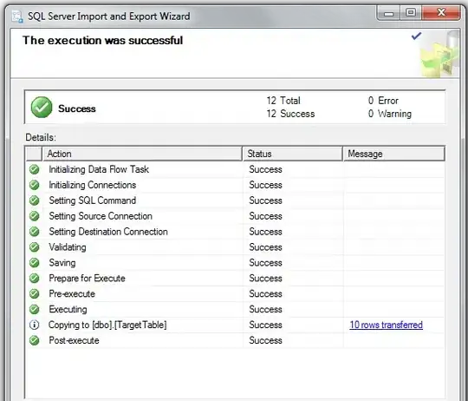Click the green check icon next to Initializing Data Flow Task
The width and height of the screenshot is (468, 401).
coord(35,169)
